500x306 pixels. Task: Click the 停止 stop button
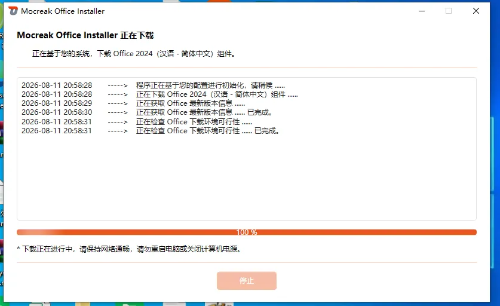pyautogui.click(x=247, y=281)
